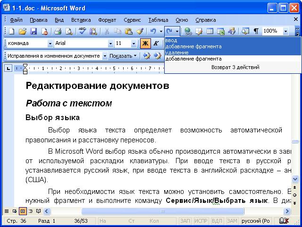Switch to Web Layout view button
Image resolution: width=302 pixels, height=227 pixels.
(x=15, y=211)
